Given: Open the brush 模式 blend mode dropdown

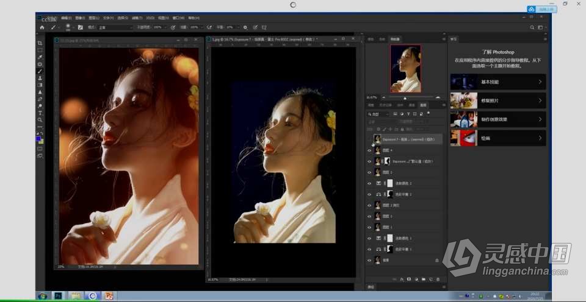Looking at the screenshot, I should pyautogui.click(x=115, y=27).
